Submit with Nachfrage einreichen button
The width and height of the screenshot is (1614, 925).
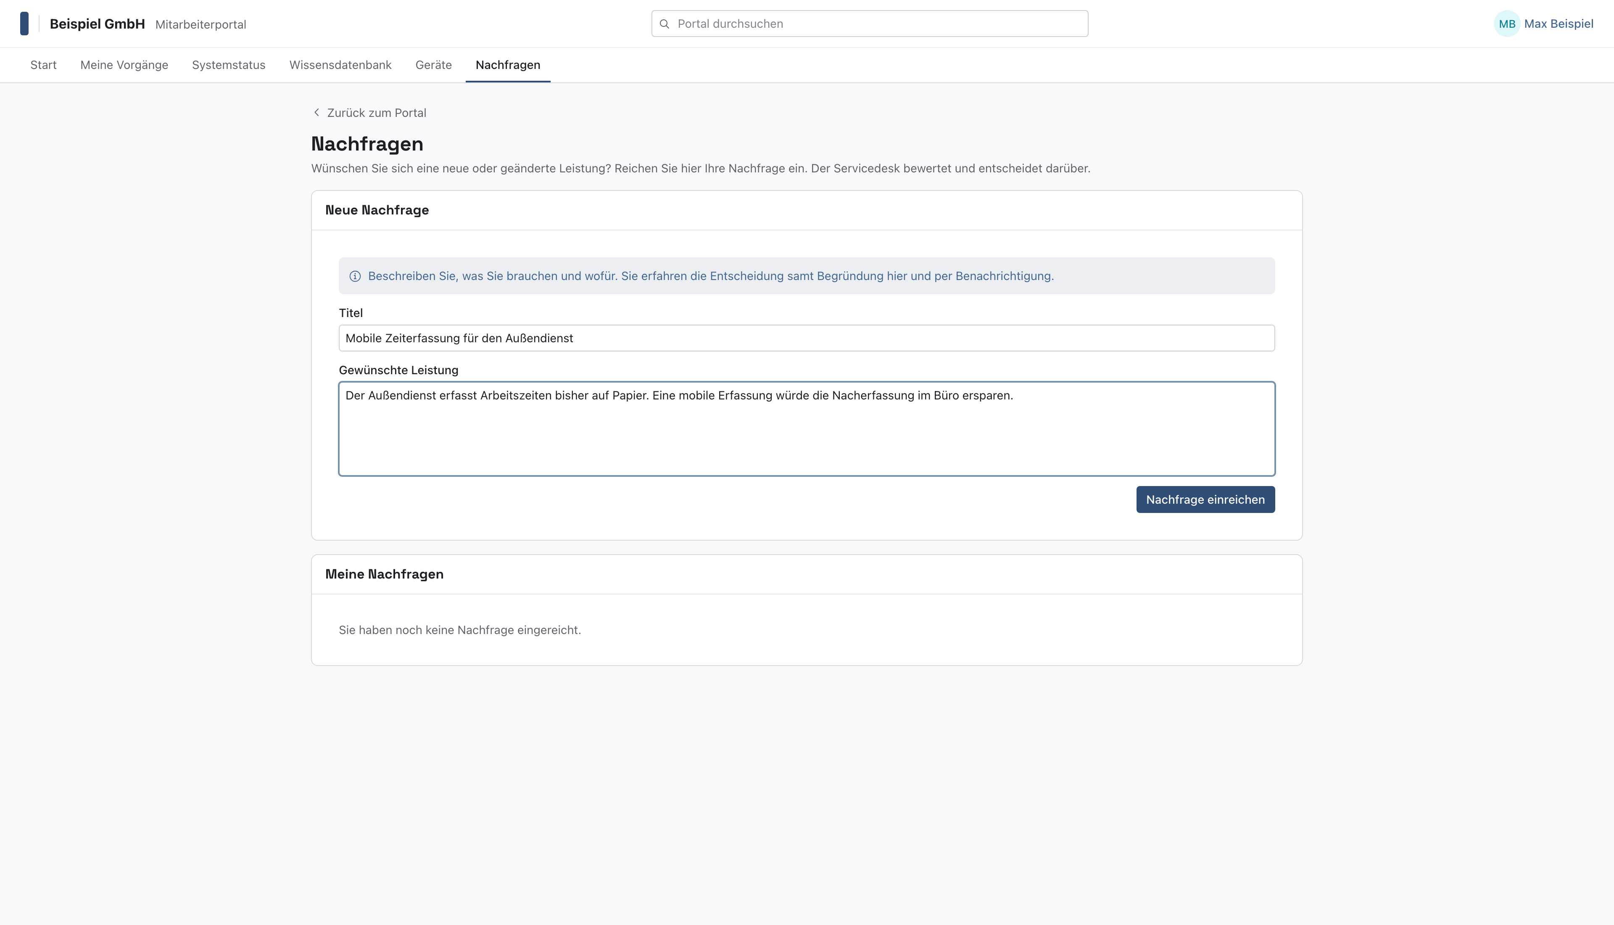1205,499
